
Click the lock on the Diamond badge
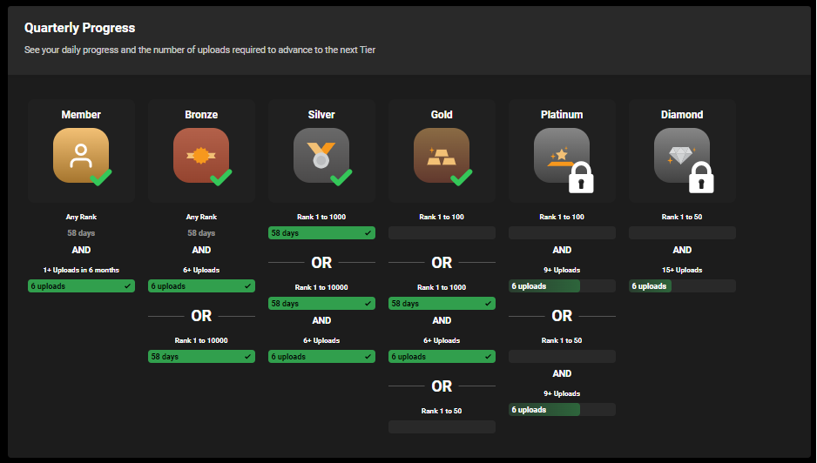[701, 178]
